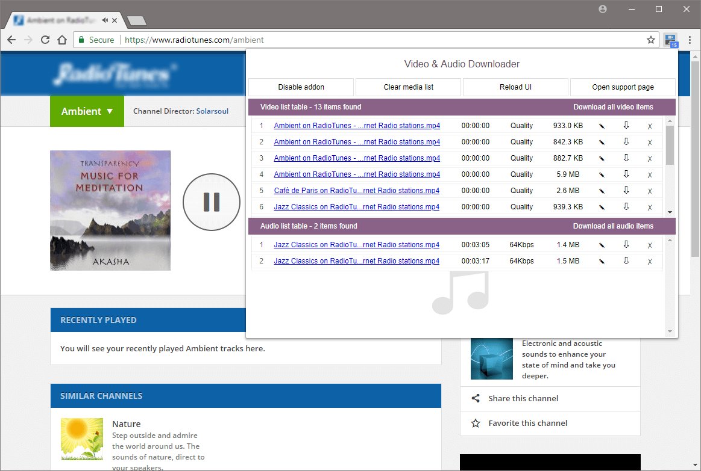Delete video row 3 using X

click(650, 158)
